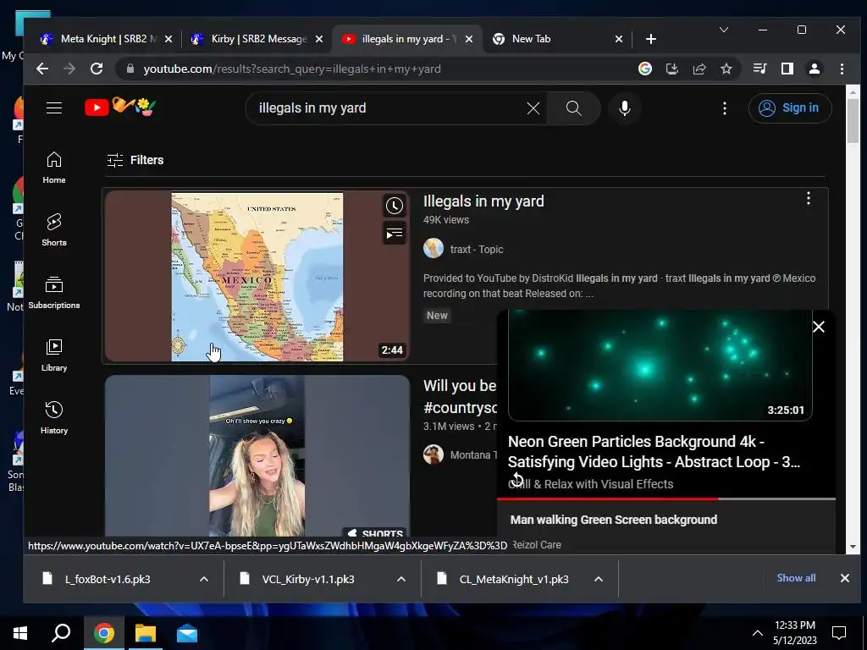
Task: Expand options for VCL_Kirby-v1.1.pk3 download
Action: pyautogui.click(x=401, y=579)
